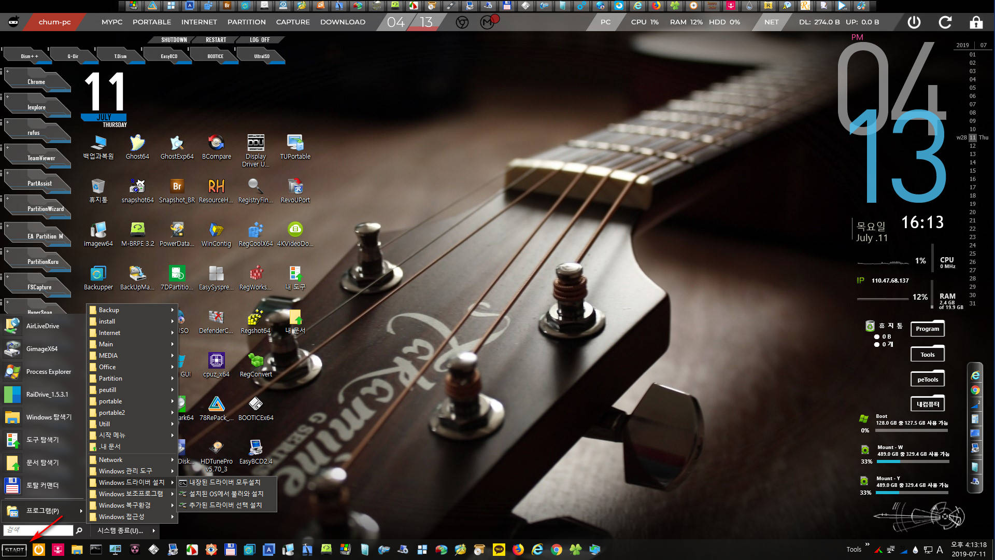The height and width of the screenshot is (560, 995).
Task: Click the Program widget button
Action: coord(928,329)
